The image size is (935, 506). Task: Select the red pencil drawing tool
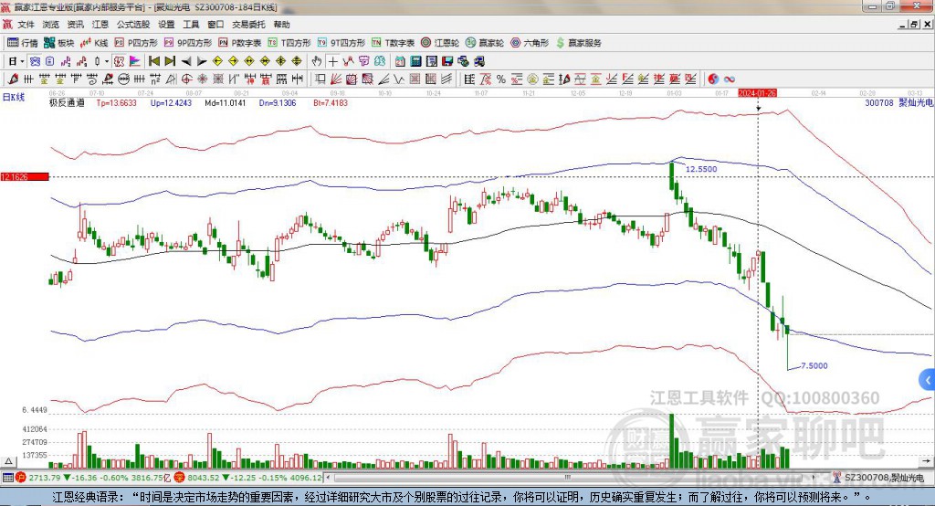point(13,79)
